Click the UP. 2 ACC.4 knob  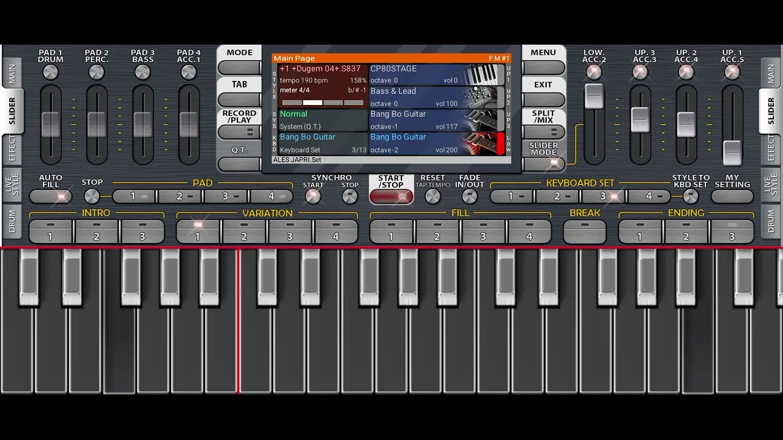point(686,72)
